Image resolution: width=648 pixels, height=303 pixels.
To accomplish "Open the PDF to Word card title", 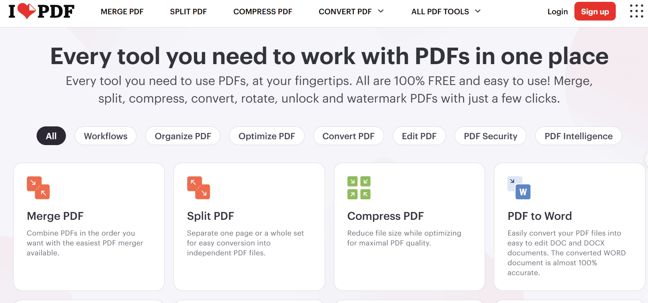I will (540, 216).
